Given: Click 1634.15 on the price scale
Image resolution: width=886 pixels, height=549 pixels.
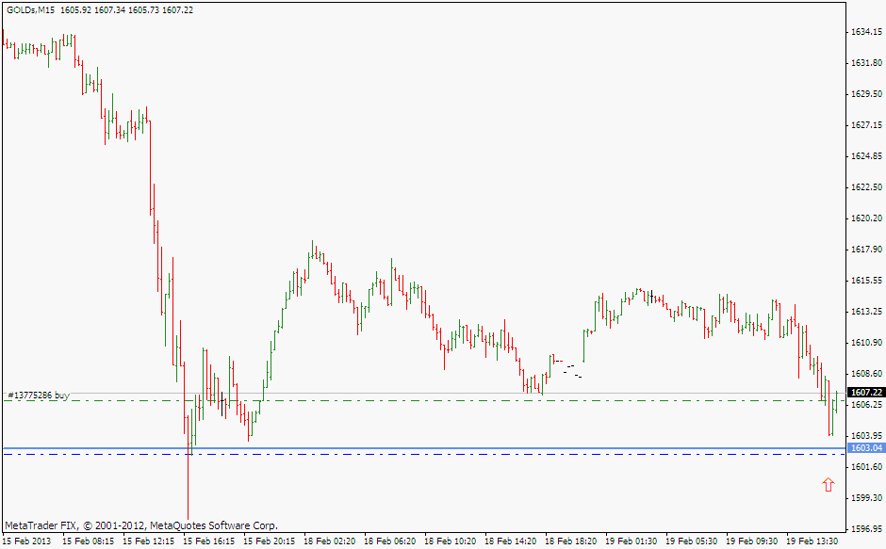Looking at the screenshot, I should click(865, 32).
